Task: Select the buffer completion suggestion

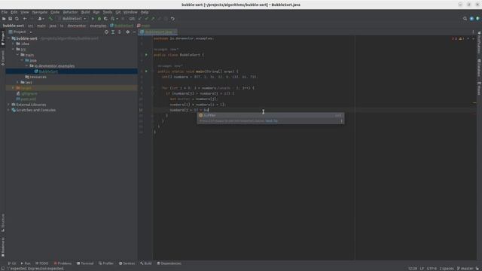Action: [x=270, y=115]
